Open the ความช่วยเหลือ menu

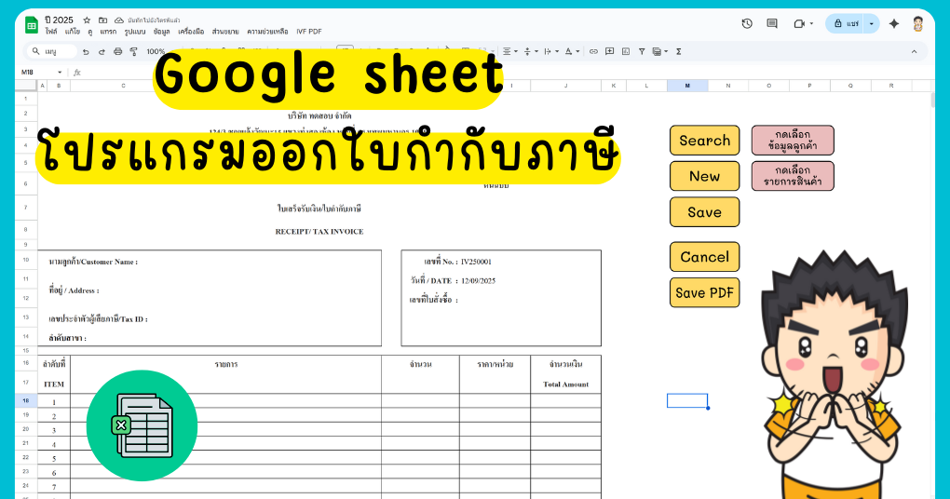click(x=267, y=32)
